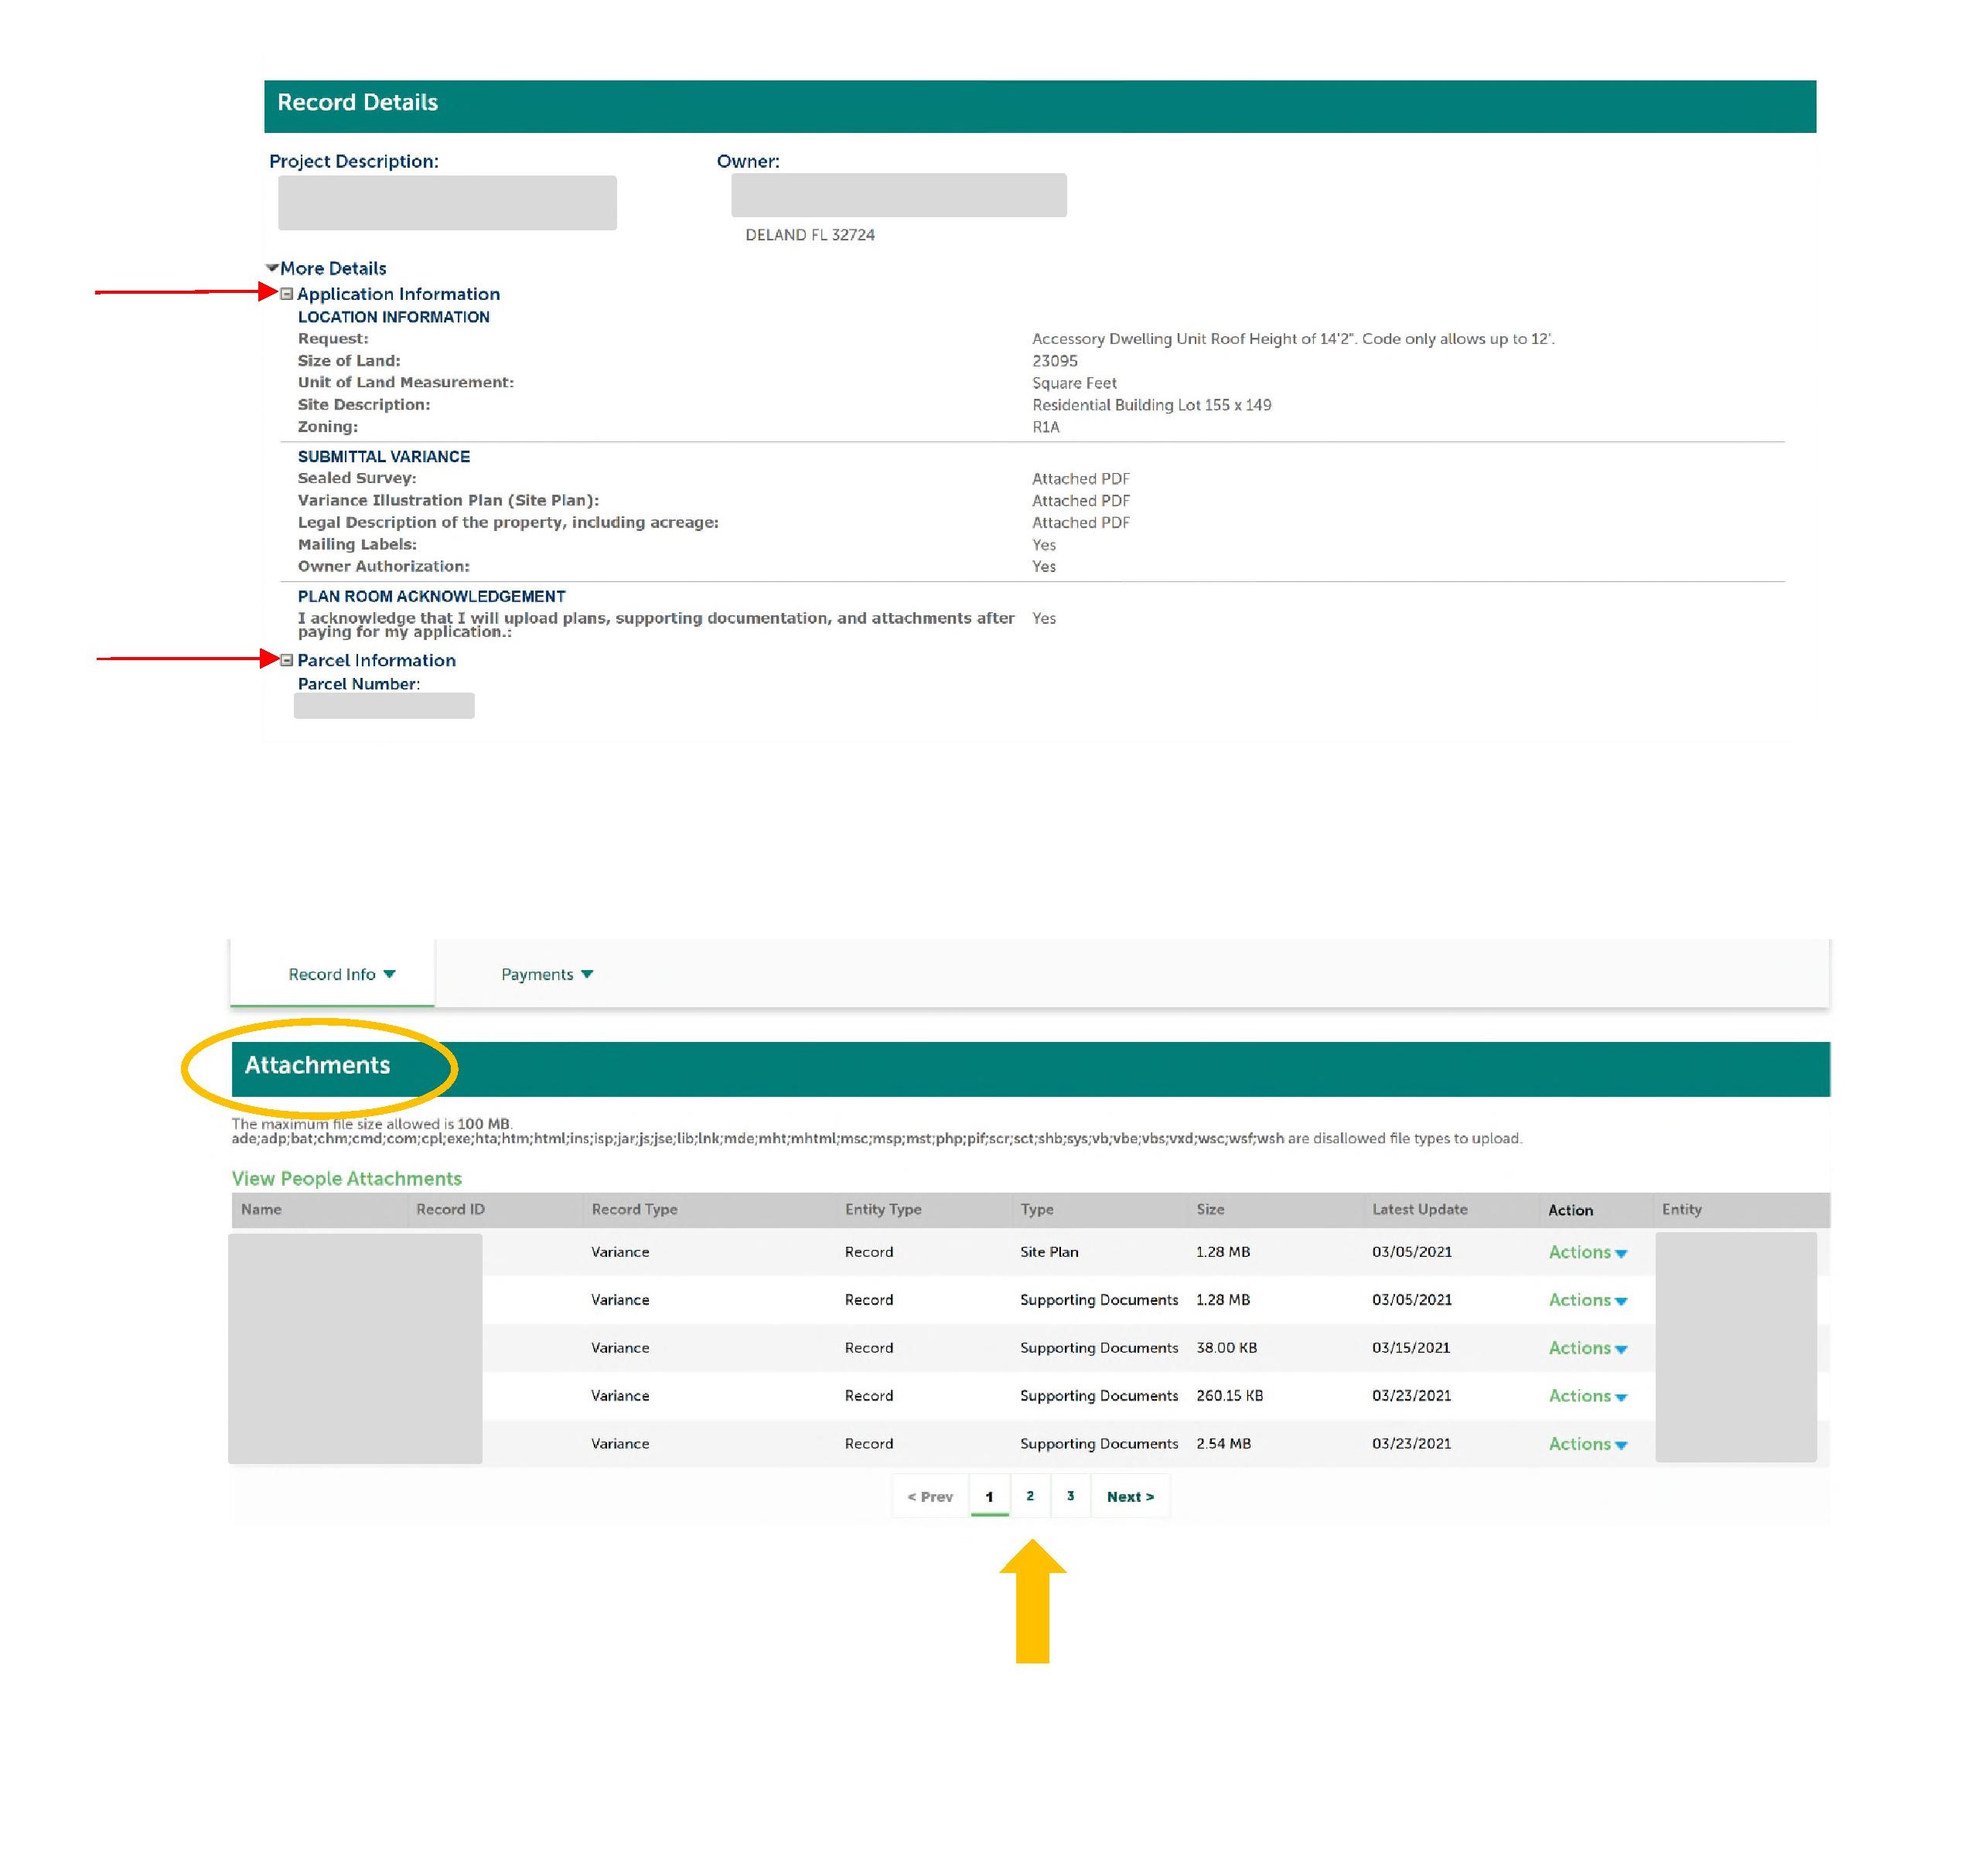This screenshot has height=1876, width=1972.
Task: Open Actions for 260.15 KB attachment
Action: [1587, 1396]
